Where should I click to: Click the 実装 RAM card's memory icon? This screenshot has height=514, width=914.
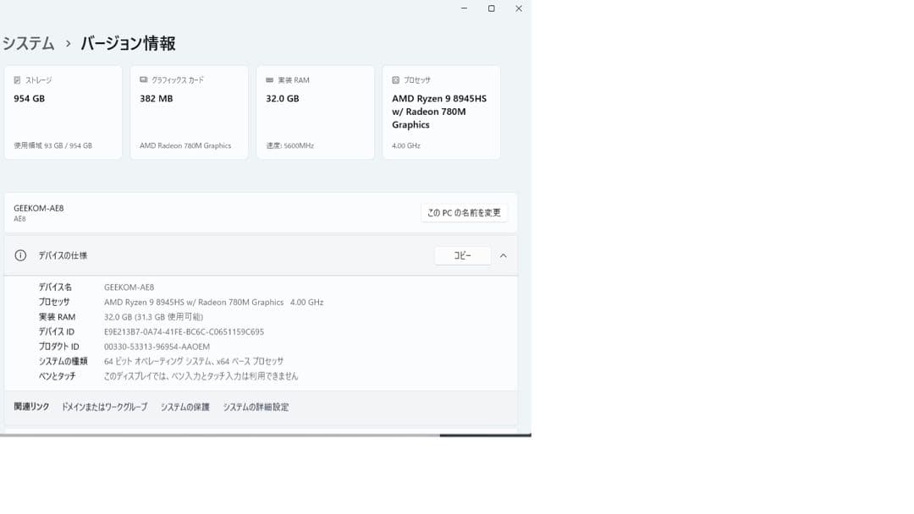(x=268, y=79)
